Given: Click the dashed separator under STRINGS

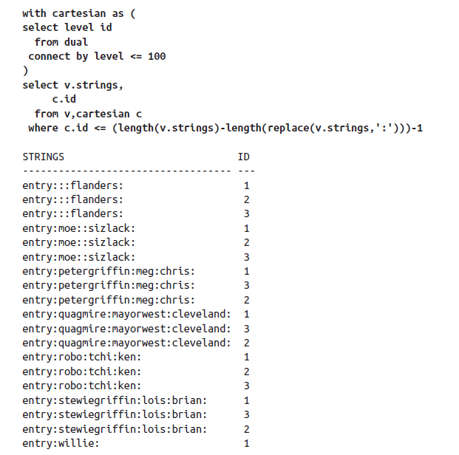Looking at the screenshot, I should pyautogui.click(x=126, y=171).
